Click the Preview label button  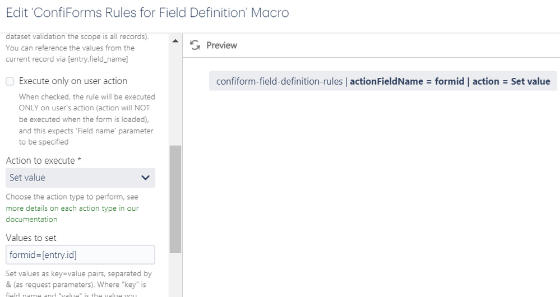(222, 45)
